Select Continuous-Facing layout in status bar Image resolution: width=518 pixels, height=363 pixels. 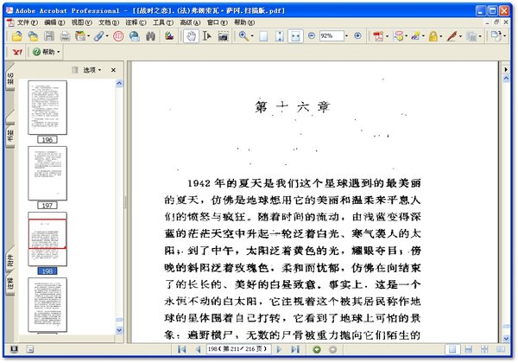click(x=484, y=349)
